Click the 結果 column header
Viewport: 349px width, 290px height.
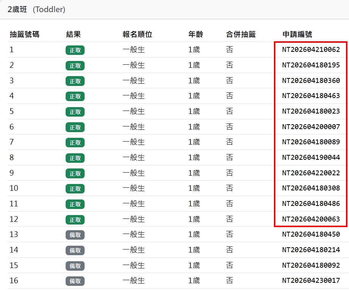pos(73,34)
